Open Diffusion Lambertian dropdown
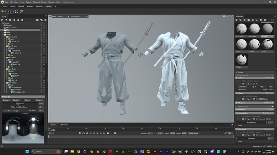This screenshot has height=155, width=277. (x=268, y=103)
